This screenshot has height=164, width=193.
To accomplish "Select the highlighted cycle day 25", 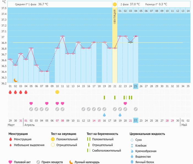I will (135, 86).
